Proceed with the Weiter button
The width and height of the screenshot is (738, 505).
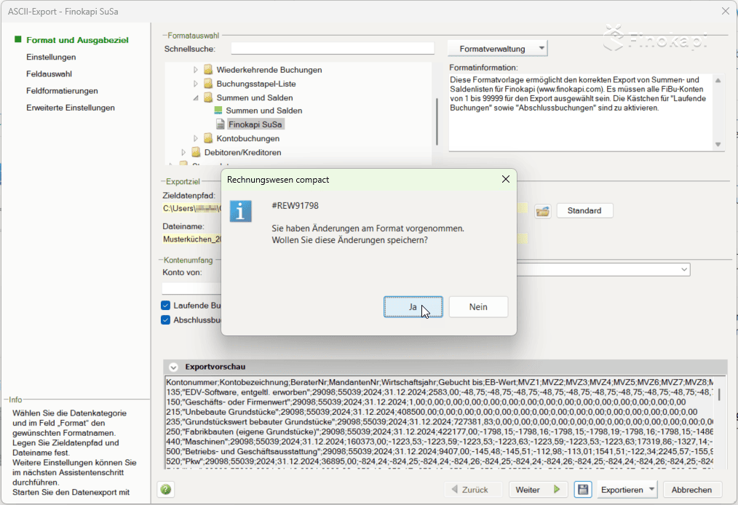point(538,490)
